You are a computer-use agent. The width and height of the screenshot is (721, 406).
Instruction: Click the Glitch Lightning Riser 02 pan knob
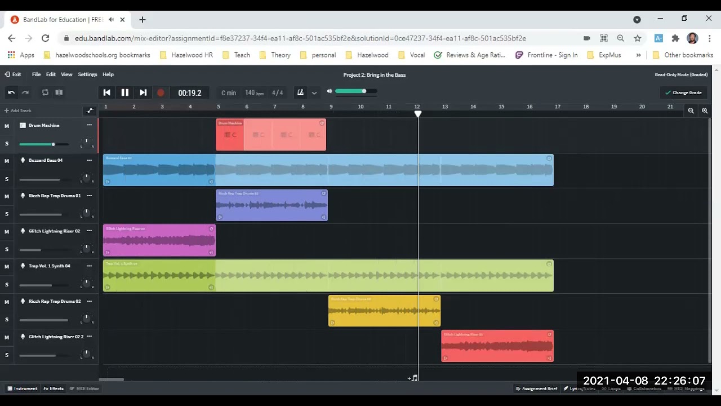pos(86,248)
